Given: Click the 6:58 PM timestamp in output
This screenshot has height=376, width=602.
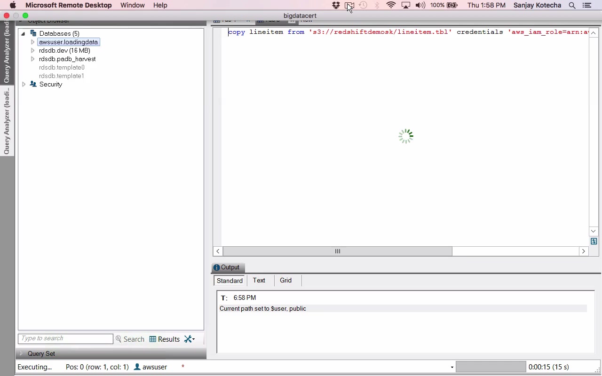Looking at the screenshot, I should tap(245, 298).
